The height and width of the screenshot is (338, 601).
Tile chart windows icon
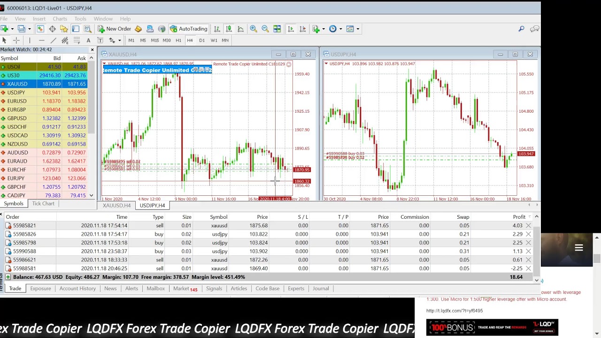277,29
